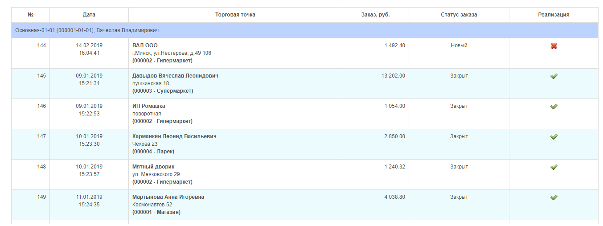This screenshot has width=603, height=226.
Task: Open Мартынова Анна Игоревна entry
Action: tap(168, 197)
